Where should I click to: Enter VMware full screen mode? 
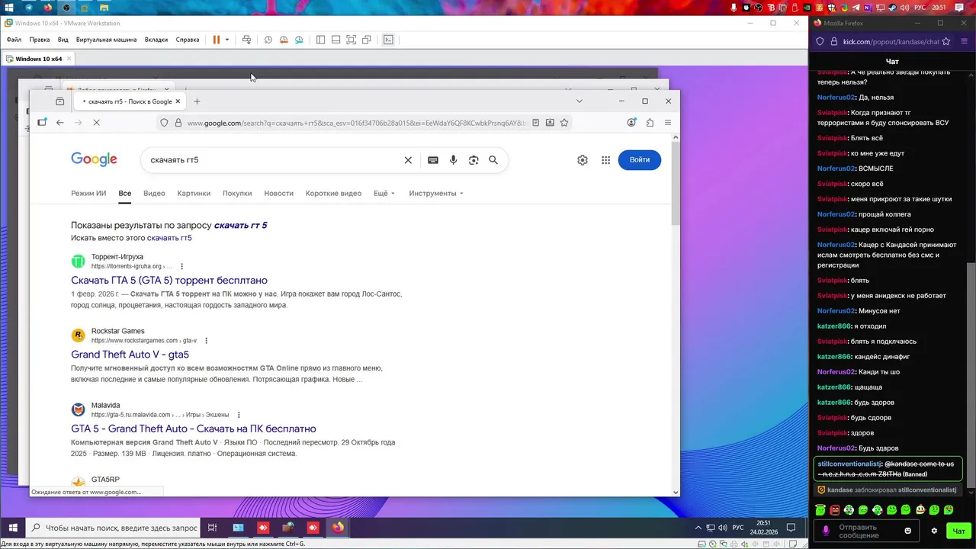351,40
